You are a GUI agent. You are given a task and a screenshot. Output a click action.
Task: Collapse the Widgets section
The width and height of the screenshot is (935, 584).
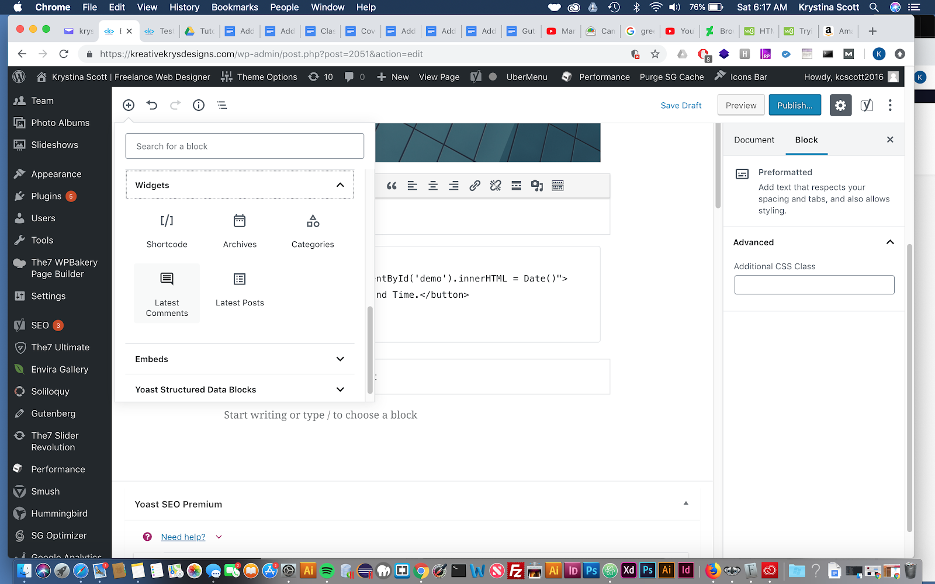click(x=240, y=185)
